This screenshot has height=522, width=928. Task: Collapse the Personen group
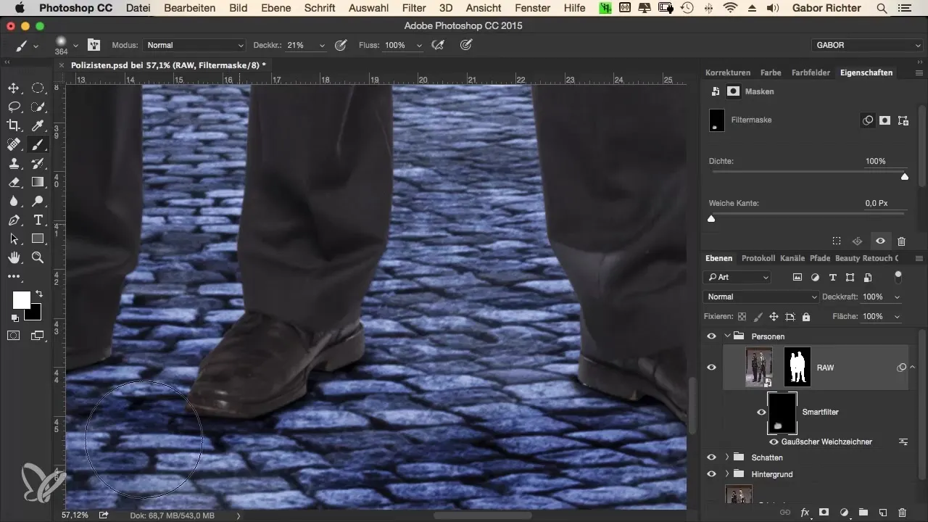click(x=727, y=336)
